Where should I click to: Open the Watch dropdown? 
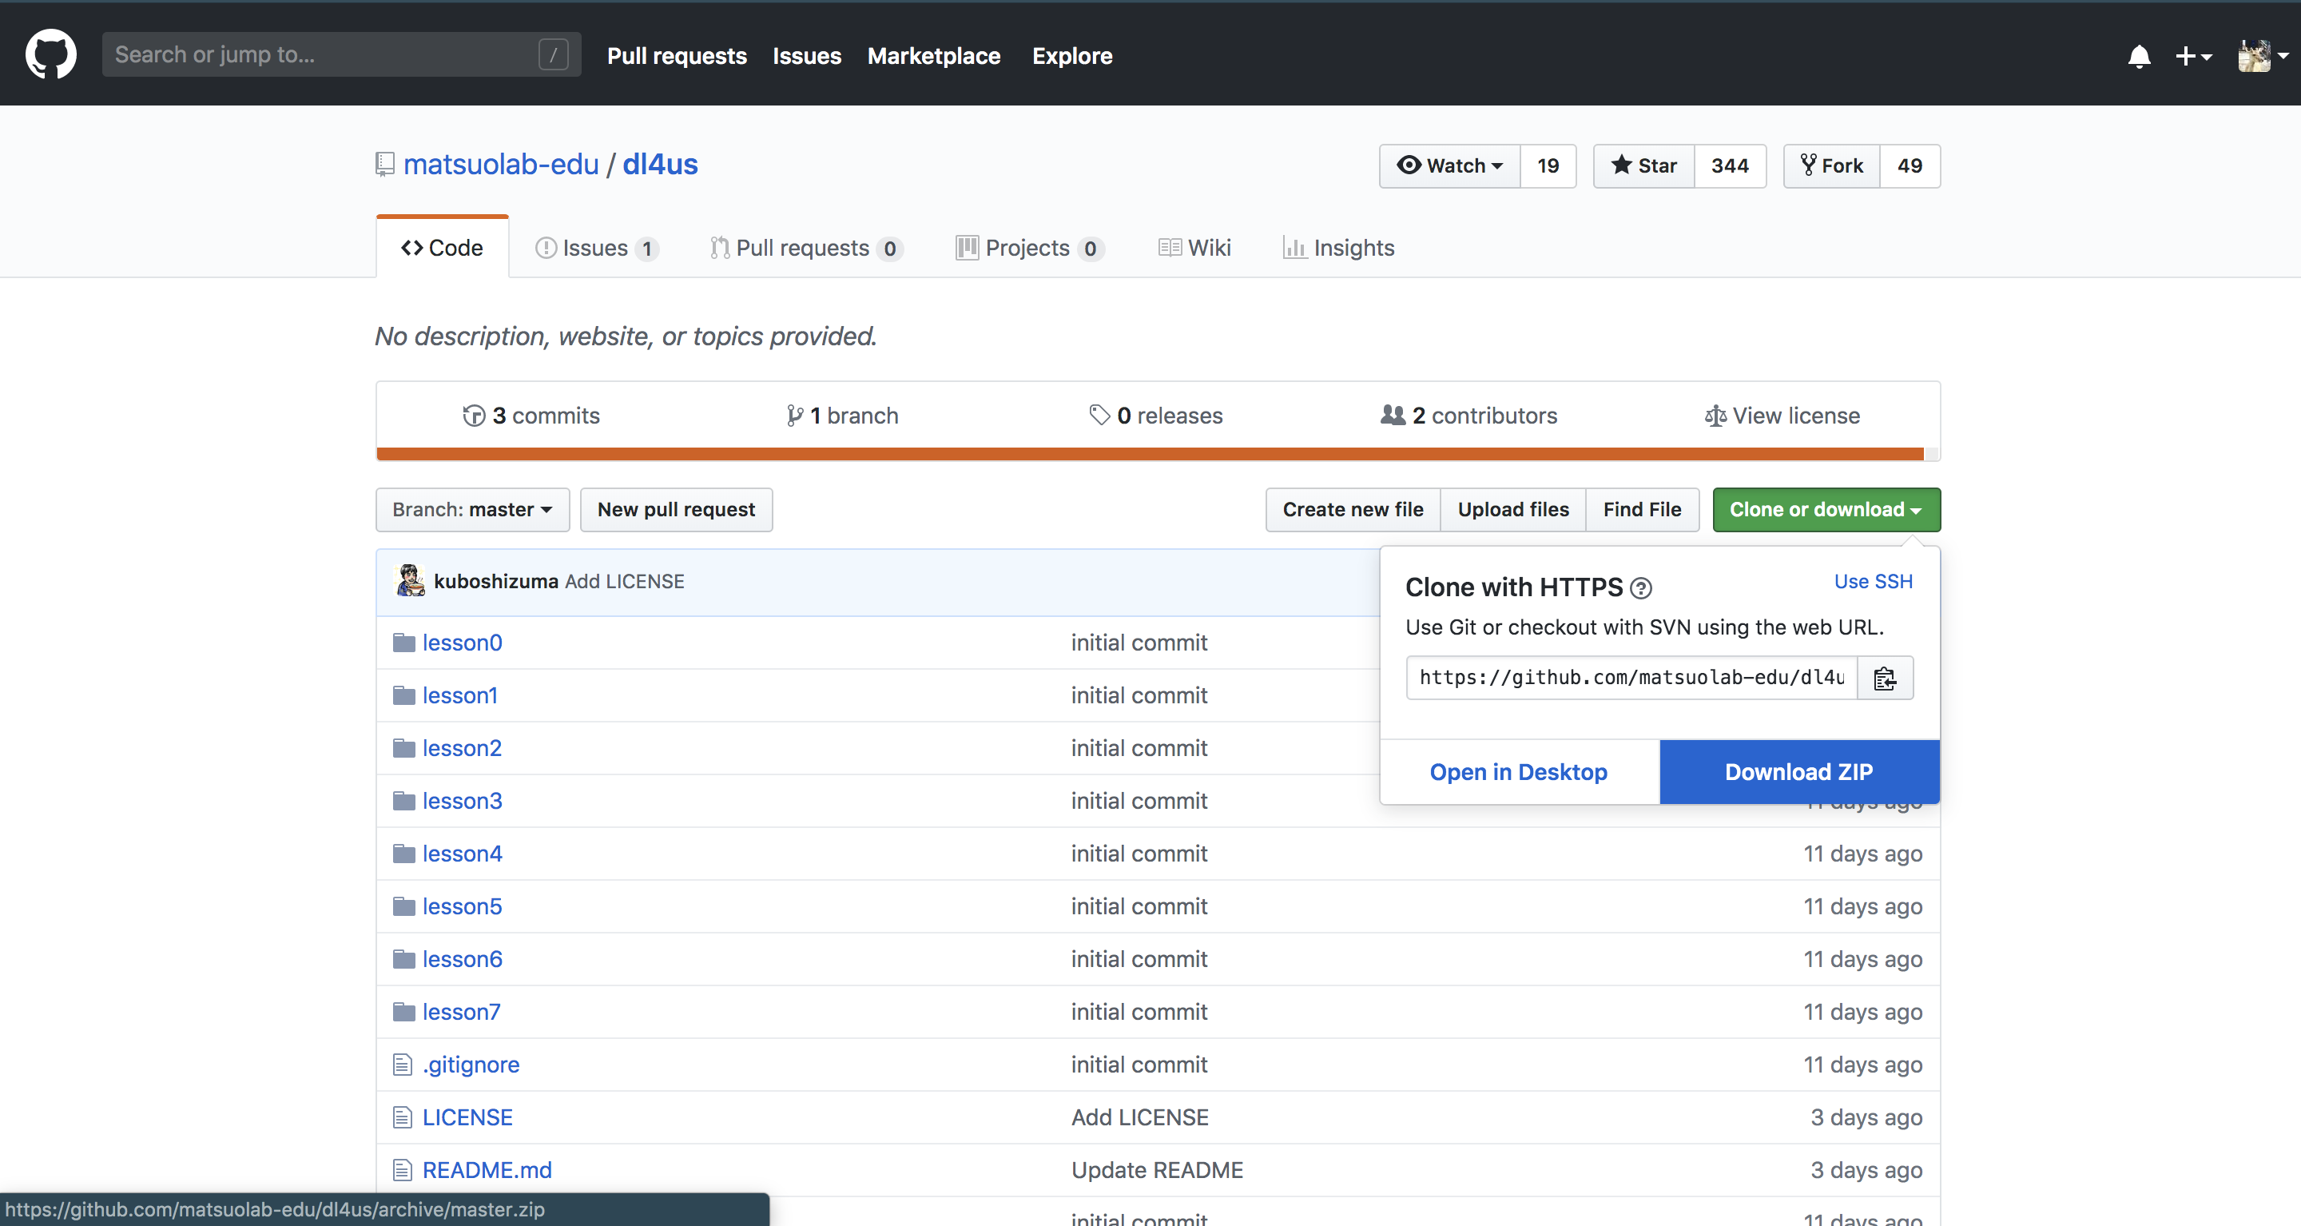(x=1450, y=165)
